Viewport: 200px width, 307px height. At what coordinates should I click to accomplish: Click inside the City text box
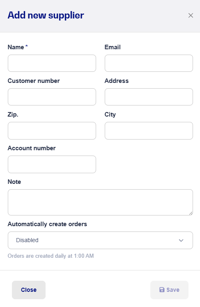coord(149,131)
